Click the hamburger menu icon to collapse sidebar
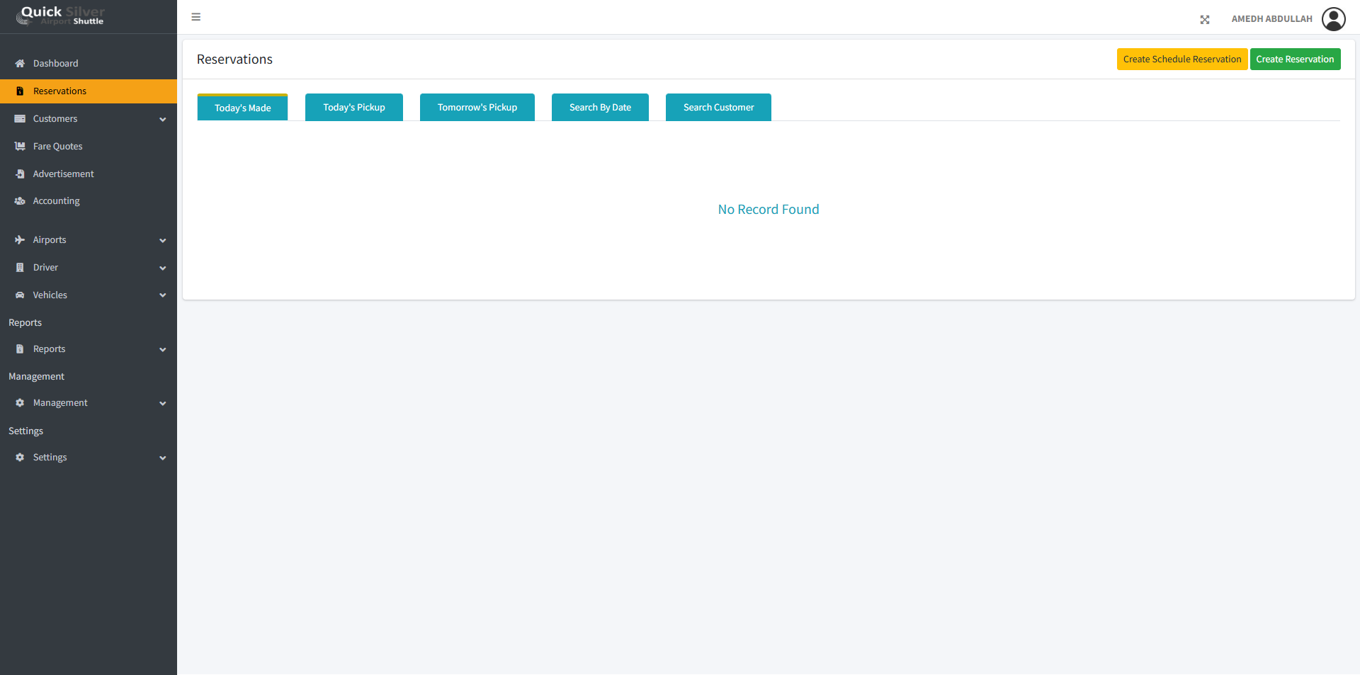 tap(196, 17)
